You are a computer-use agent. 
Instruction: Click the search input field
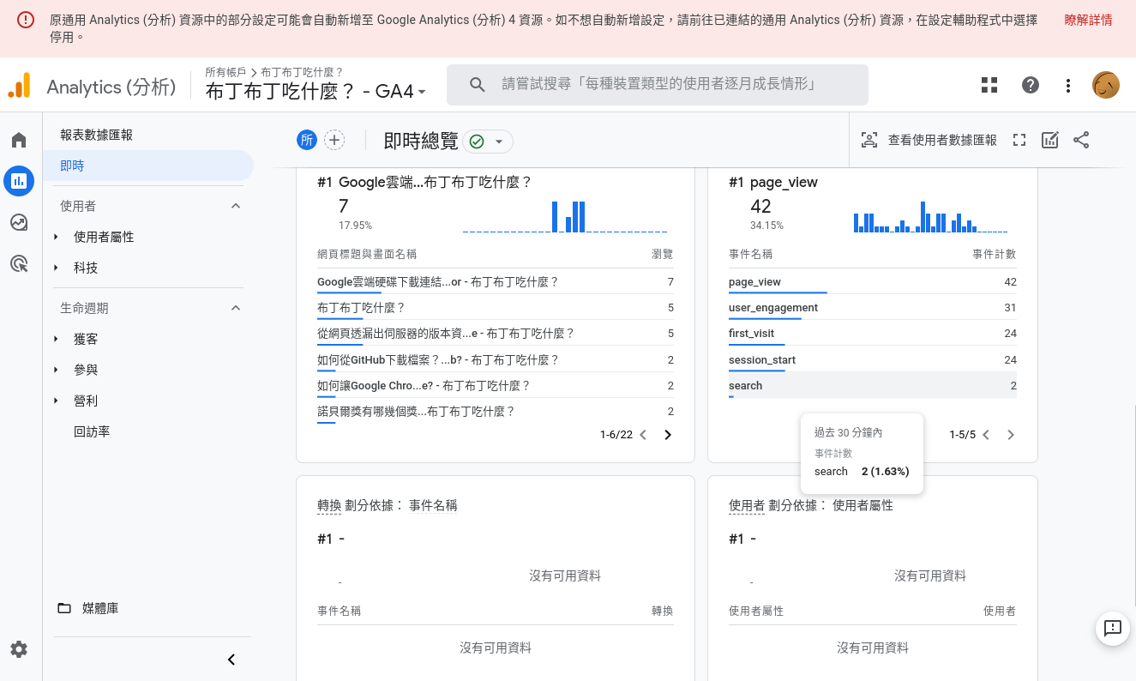coord(658,84)
